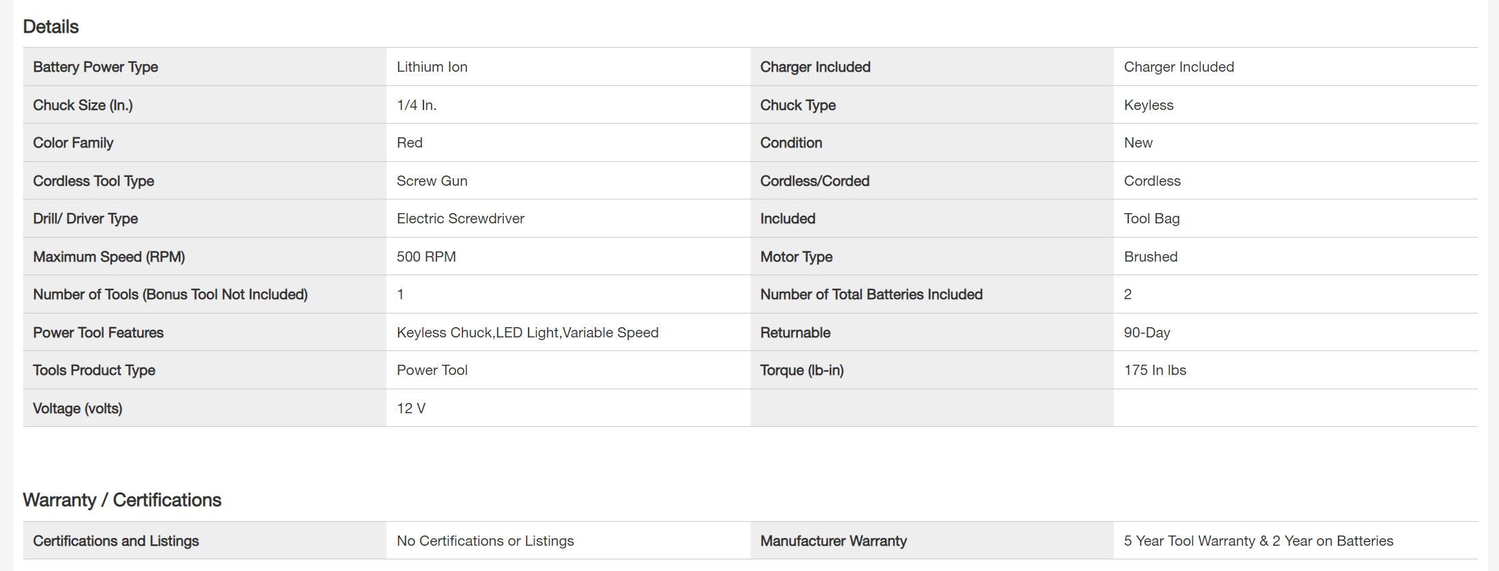Click No Certifications or Listings text
The width and height of the screenshot is (1499, 571).
[x=485, y=541]
